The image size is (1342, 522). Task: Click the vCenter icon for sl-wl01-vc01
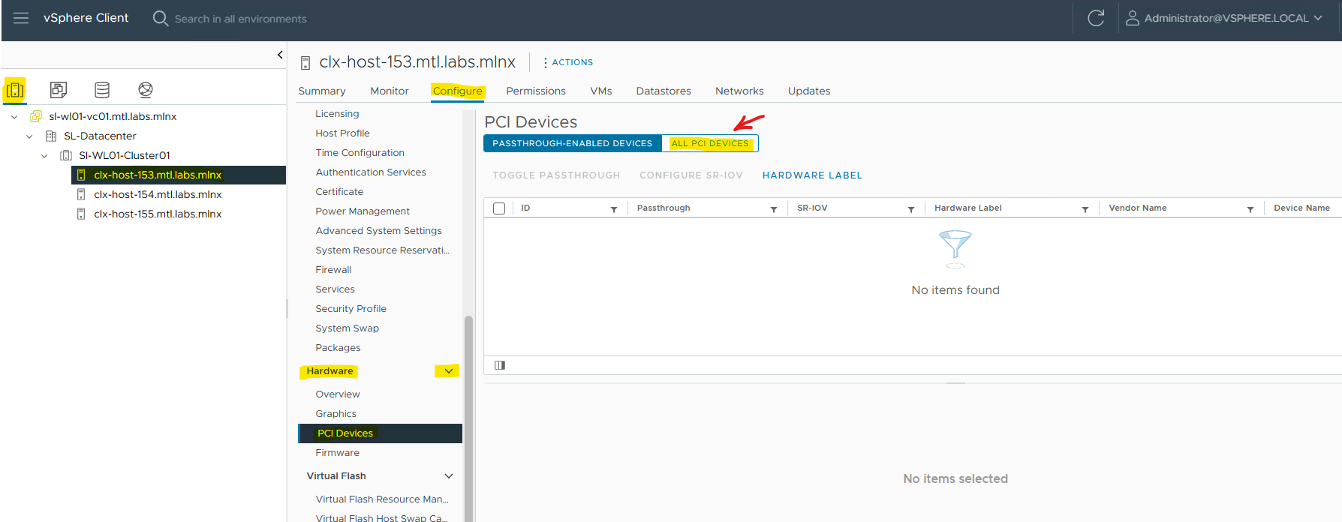click(35, 116)
